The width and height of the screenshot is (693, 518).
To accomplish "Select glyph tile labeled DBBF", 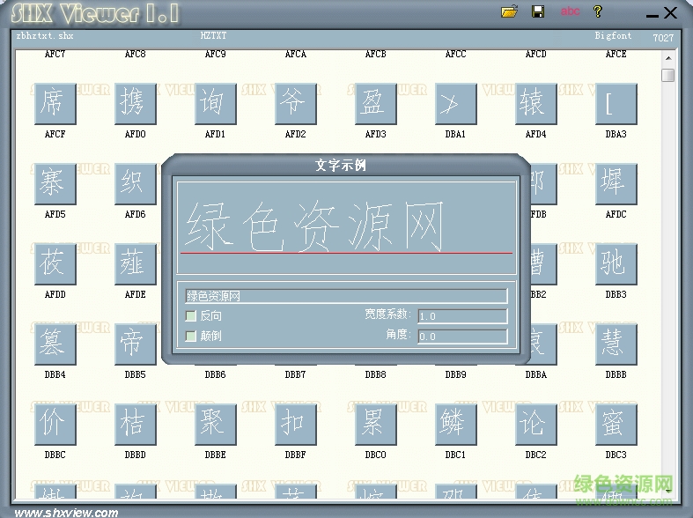I will [295, 425].
